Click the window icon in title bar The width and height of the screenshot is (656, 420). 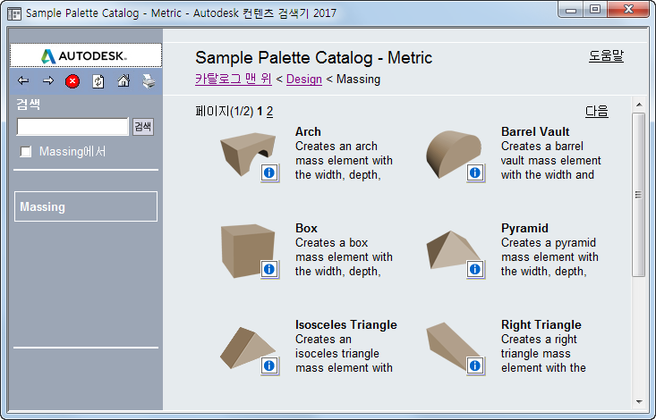pos(14,13)
